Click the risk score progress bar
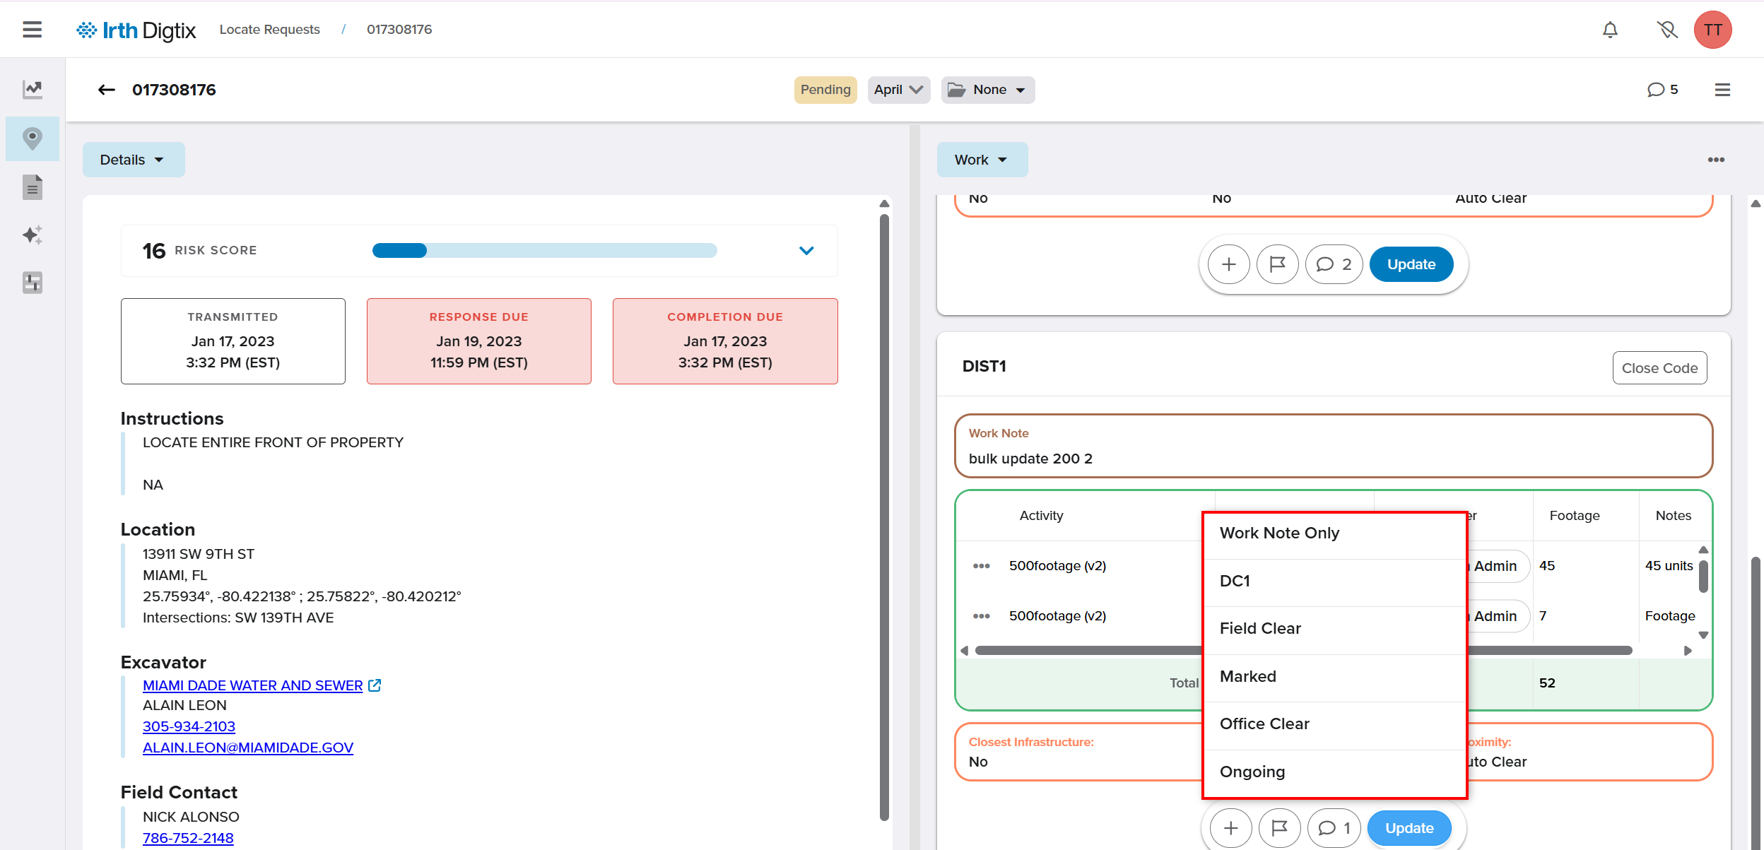Screen dimensions: 1764x850 click(544, 251)
